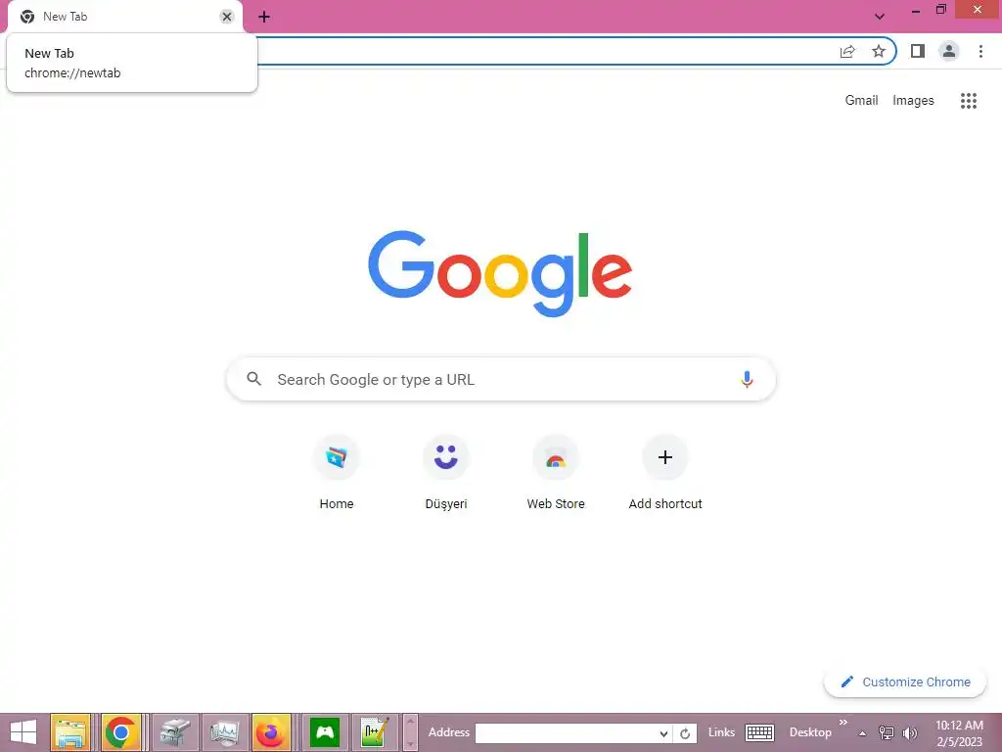Screen dimensions: 1002x752
Task: Launch Firefox from the taskbar
Action: coord(272,732)
